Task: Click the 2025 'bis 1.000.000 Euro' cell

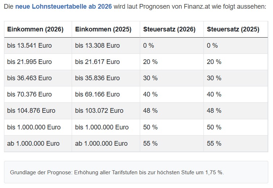Action: [102, 127]
